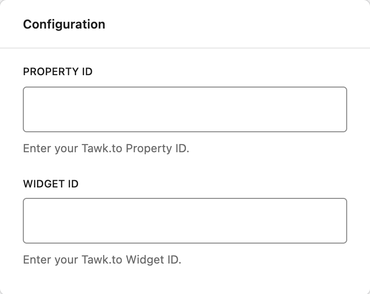Click the Configuration panel heading
The height and width of the screenshot is (294, 370).
pos(64,24)
